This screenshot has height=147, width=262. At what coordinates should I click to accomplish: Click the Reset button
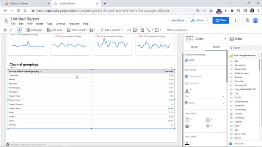[178, 20]
